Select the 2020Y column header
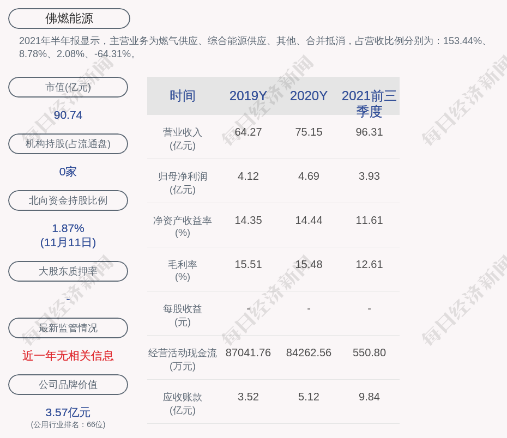This screenshot has width=507, height=438. click(x=309, y=96)
